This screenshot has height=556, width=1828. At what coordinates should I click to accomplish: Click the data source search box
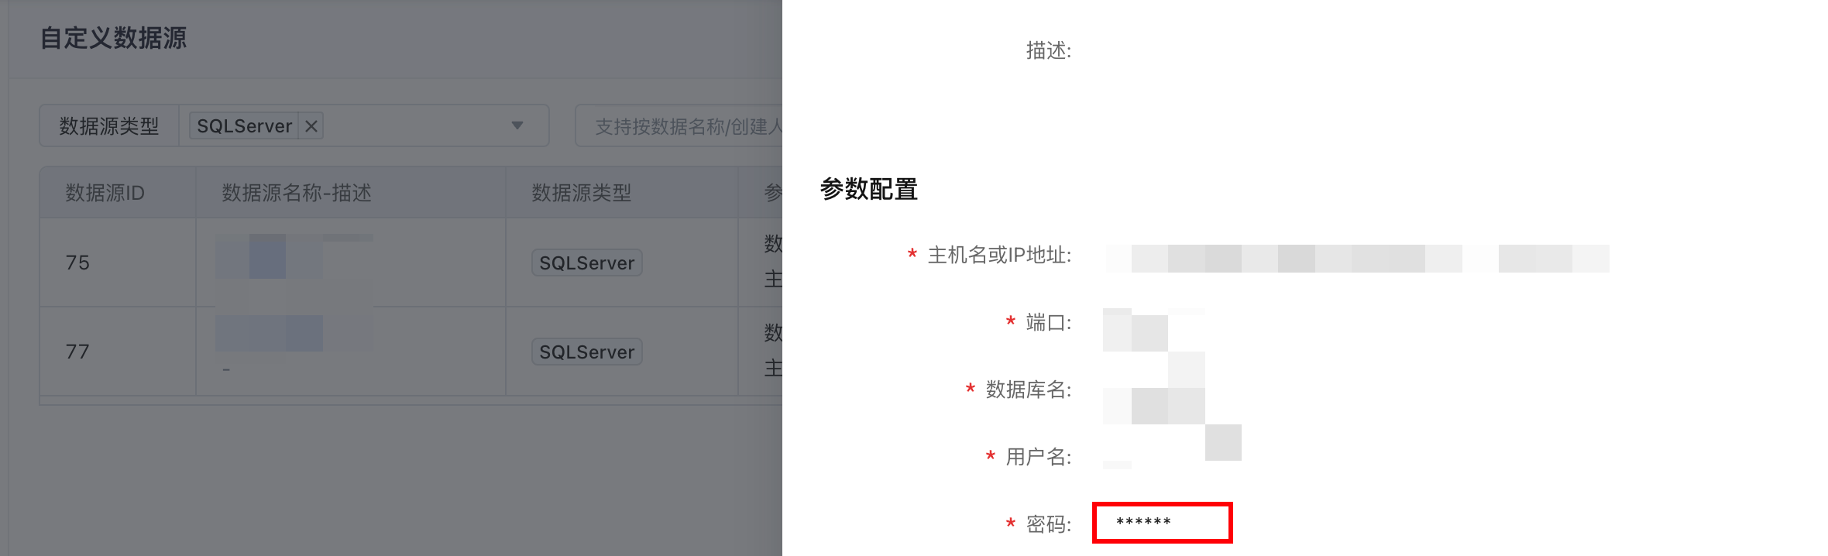click(682, 126)
